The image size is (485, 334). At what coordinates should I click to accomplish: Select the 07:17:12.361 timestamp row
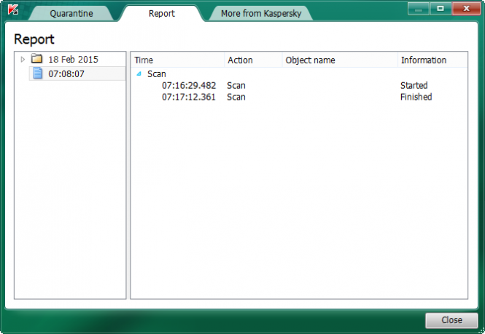pos(189,97)
